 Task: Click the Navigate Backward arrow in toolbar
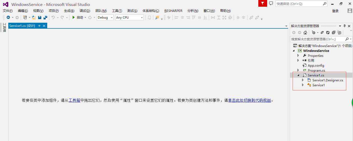tap(8, 18)
